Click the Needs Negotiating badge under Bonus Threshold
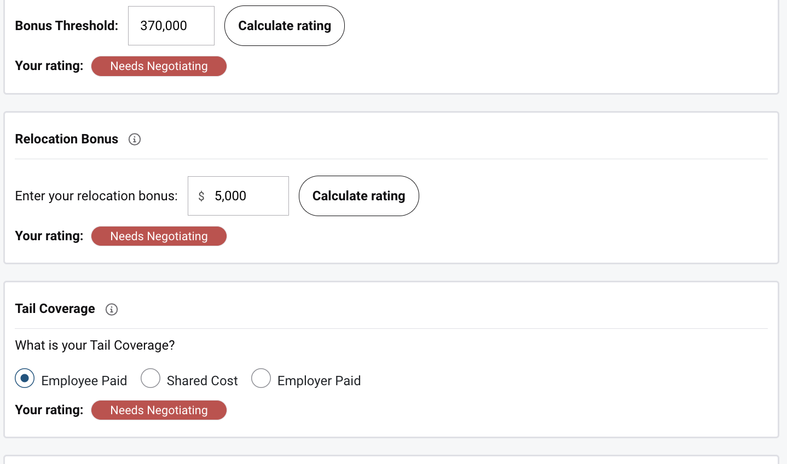Screen dimensions: 787x464 click(159, 66)
